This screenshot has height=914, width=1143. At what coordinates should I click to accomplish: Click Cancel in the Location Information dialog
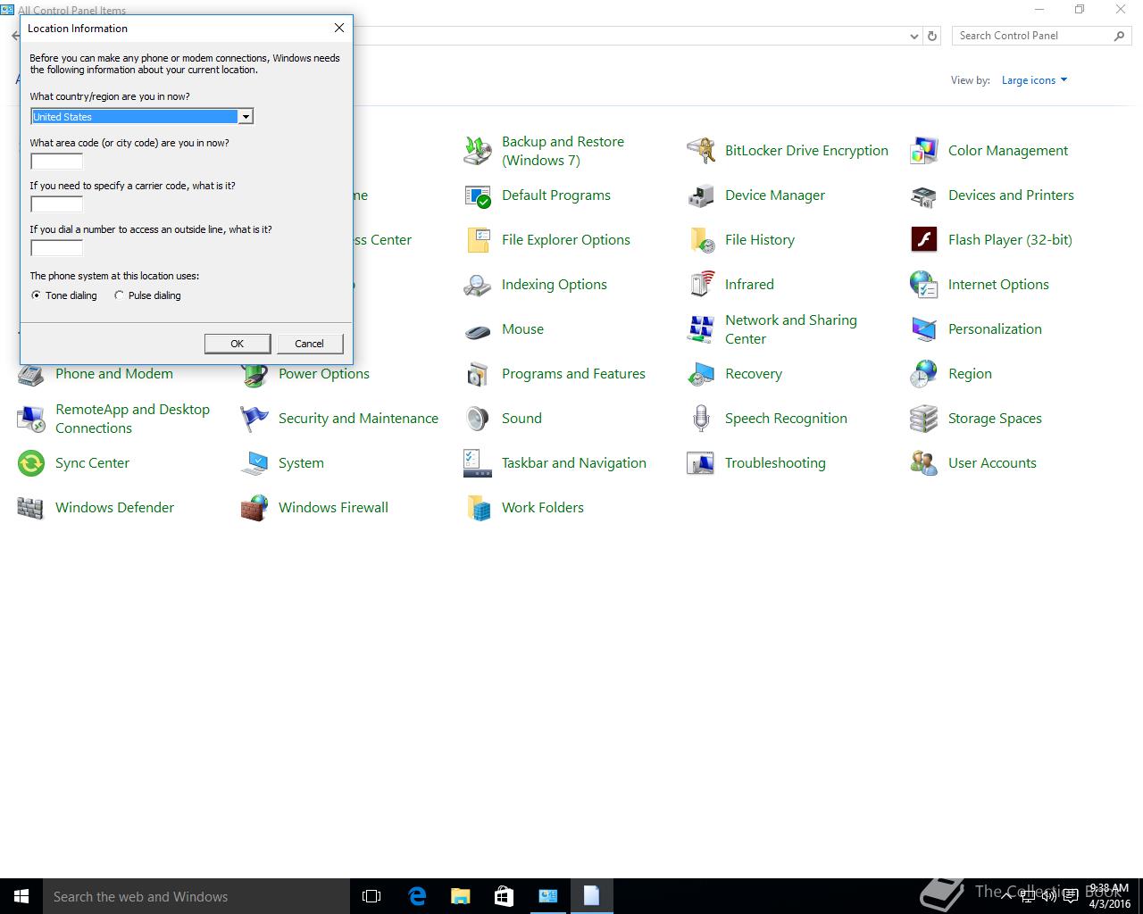pos(309,344)
